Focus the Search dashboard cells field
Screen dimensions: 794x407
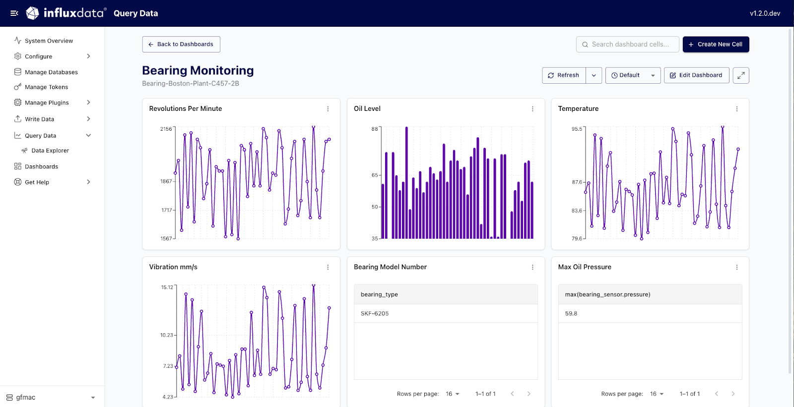click(630, 45)
